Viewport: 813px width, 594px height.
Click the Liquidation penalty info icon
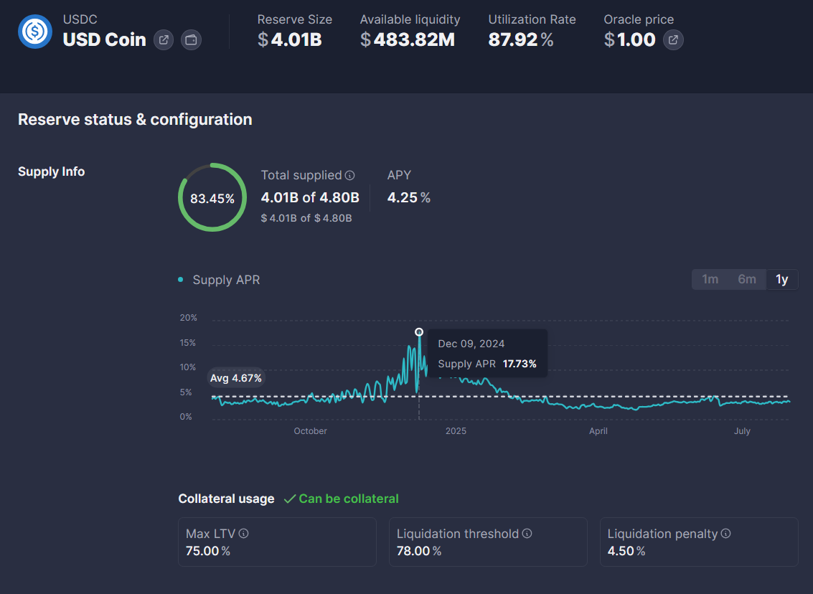(726, 533)
